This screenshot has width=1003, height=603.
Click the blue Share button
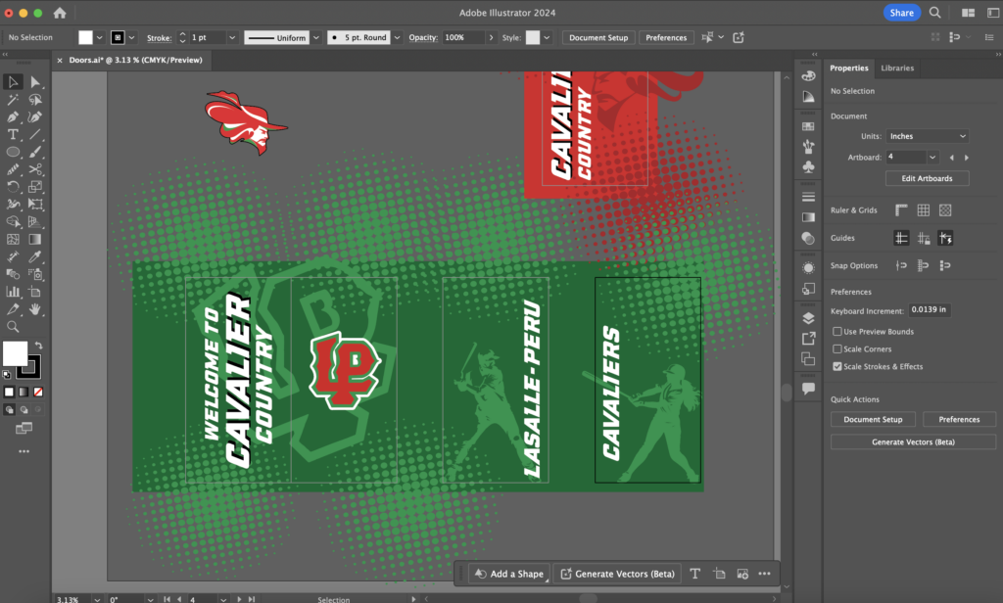tap(901, 13)
